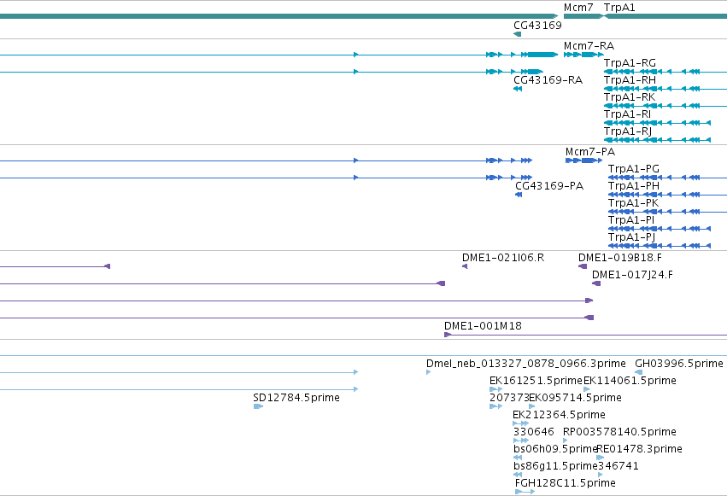
Task: Select the TrpA1-PJ polypeptide
Action: pos(660,246)
